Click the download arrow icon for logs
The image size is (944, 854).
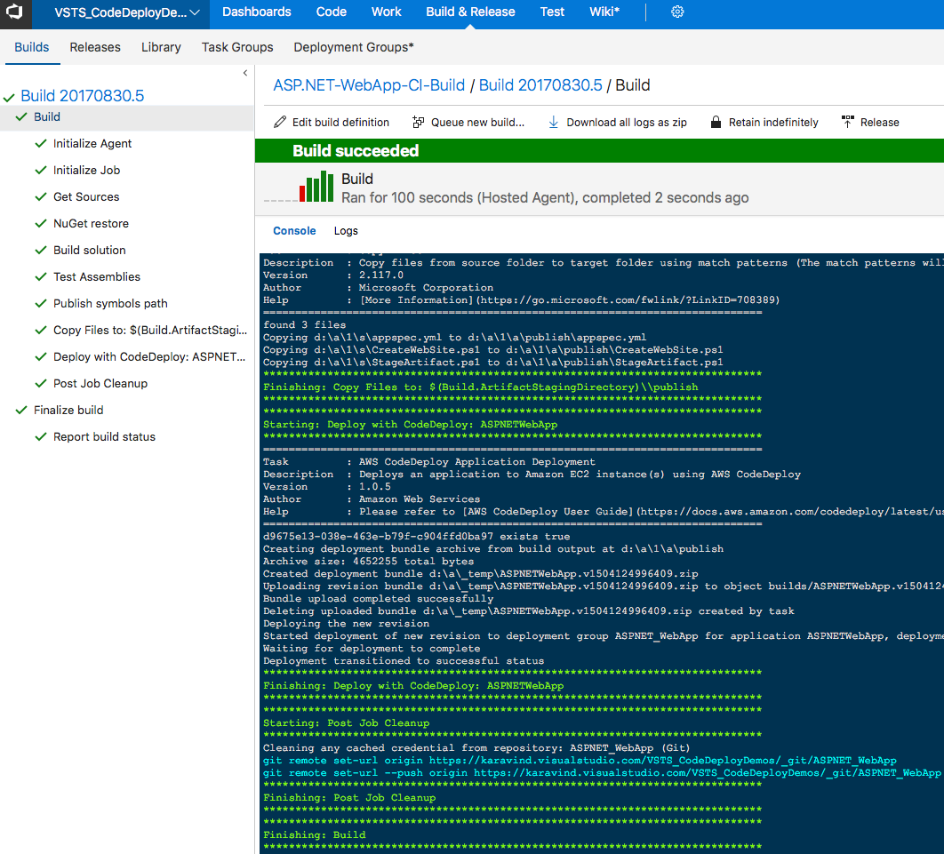point(553,122)
